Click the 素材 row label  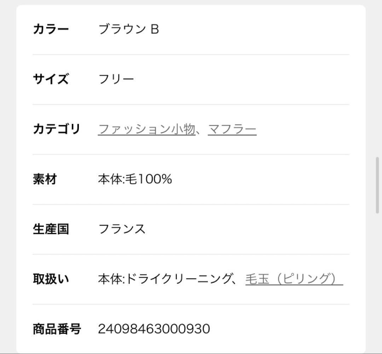pos(45,179)
